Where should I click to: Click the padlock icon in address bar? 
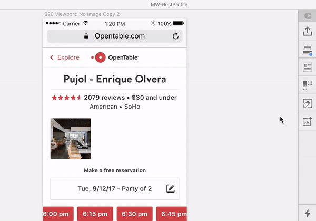(x=86, y=36)
